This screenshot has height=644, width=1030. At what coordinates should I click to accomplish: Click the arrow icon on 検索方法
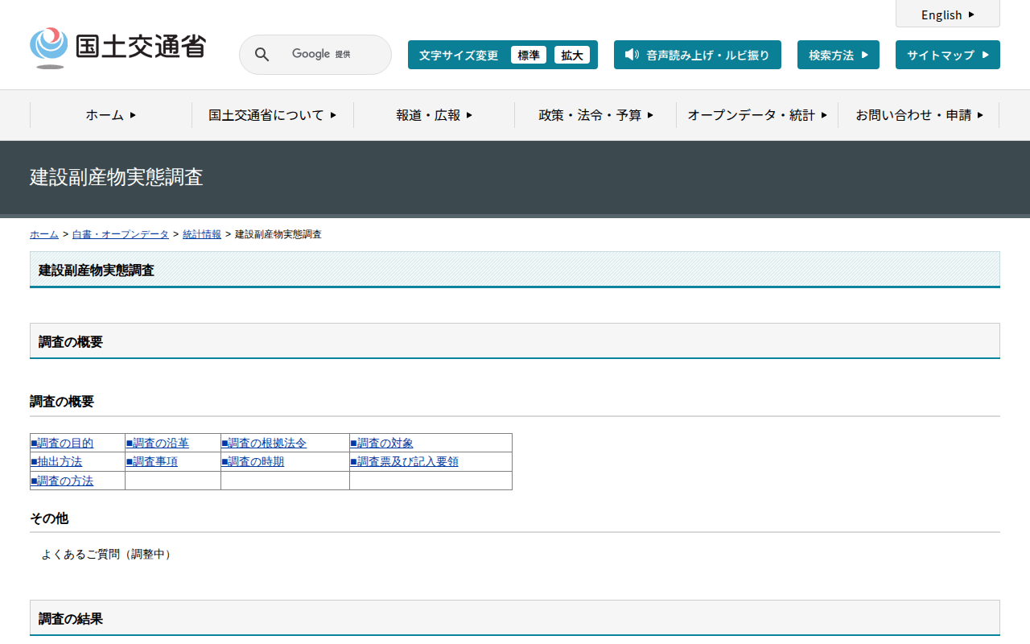(865, 55)
